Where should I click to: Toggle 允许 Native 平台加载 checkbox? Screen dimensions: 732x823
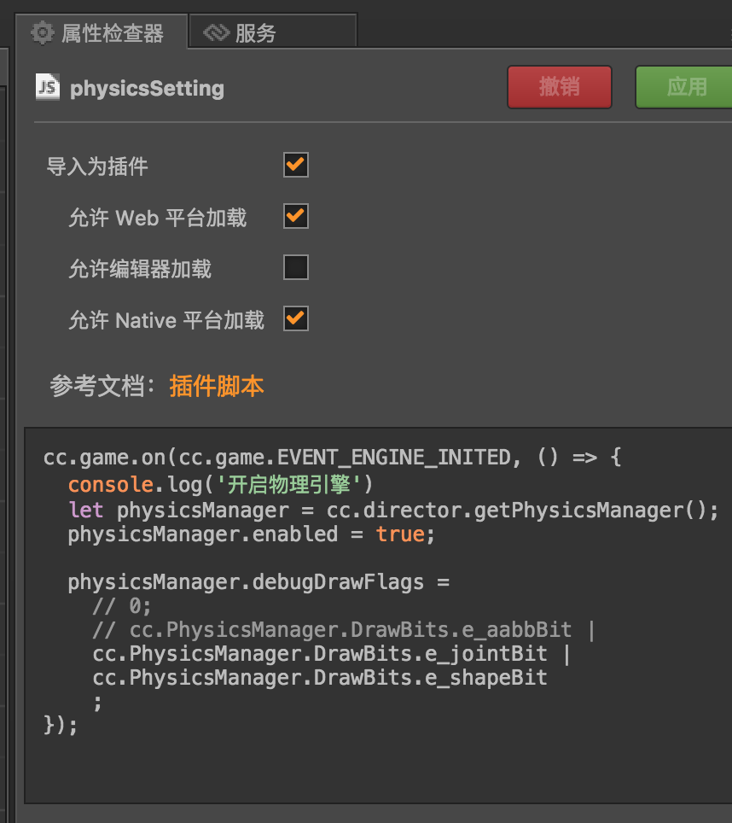(296, 319)
